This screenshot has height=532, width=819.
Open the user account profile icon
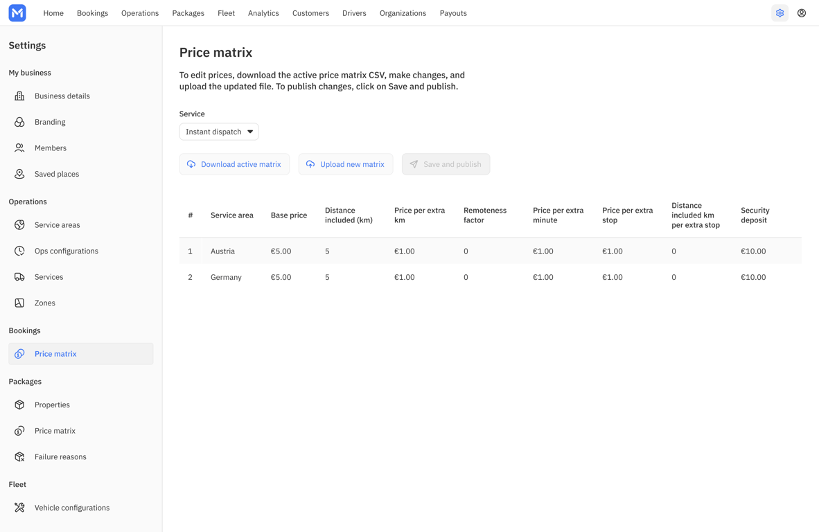(x=801, y=13)
